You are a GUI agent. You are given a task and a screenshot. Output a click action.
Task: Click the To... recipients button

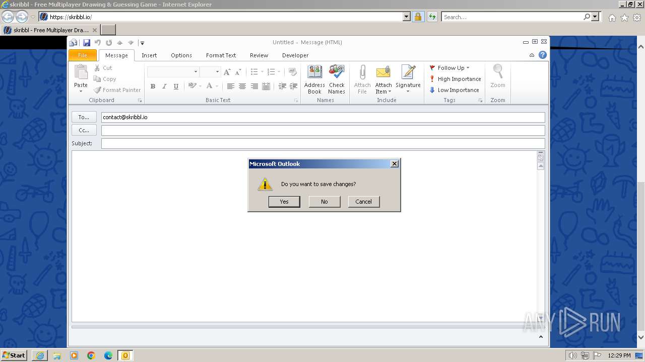coord(84,117)
